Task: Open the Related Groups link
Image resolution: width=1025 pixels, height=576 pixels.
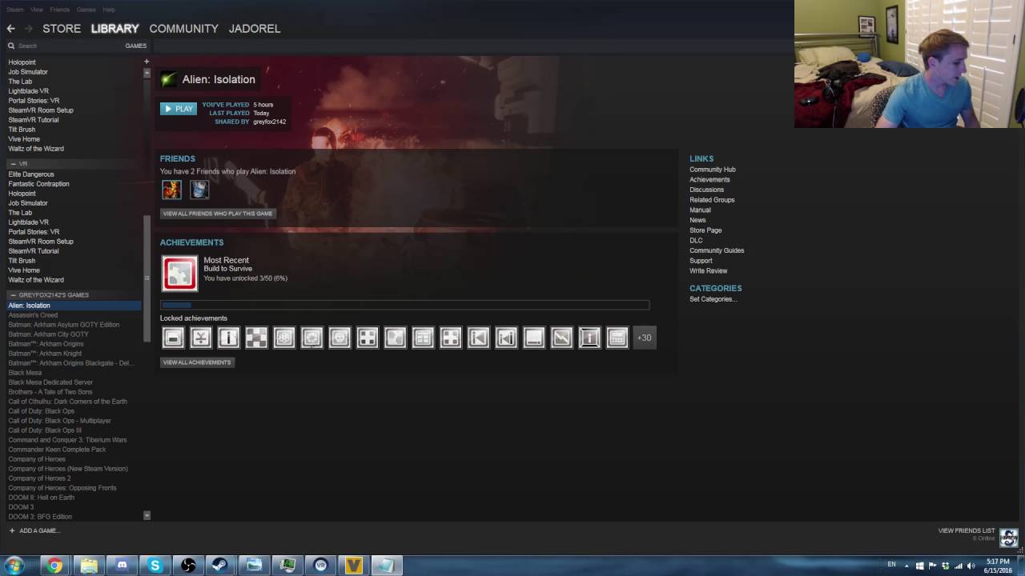Action: pos(712,200)
